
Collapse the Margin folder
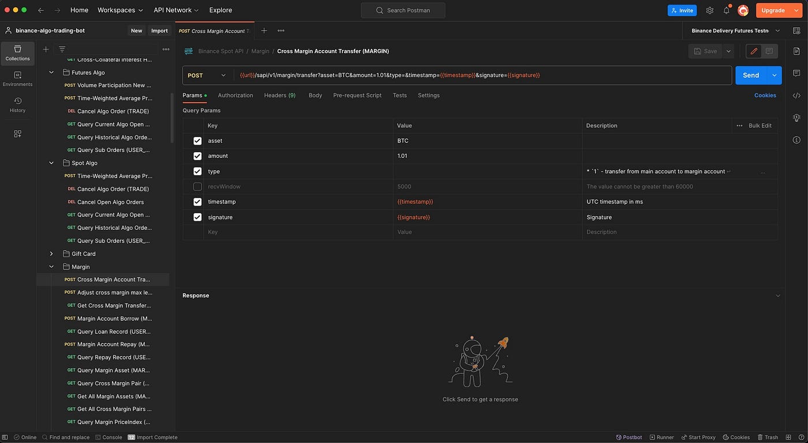(x=51, y=267)
